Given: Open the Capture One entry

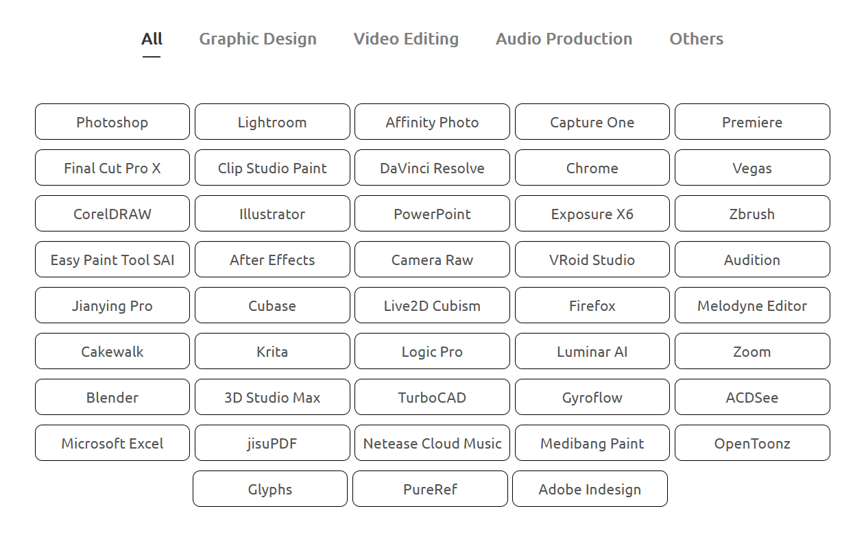Looking at the screenshot, I should [592, 122].
